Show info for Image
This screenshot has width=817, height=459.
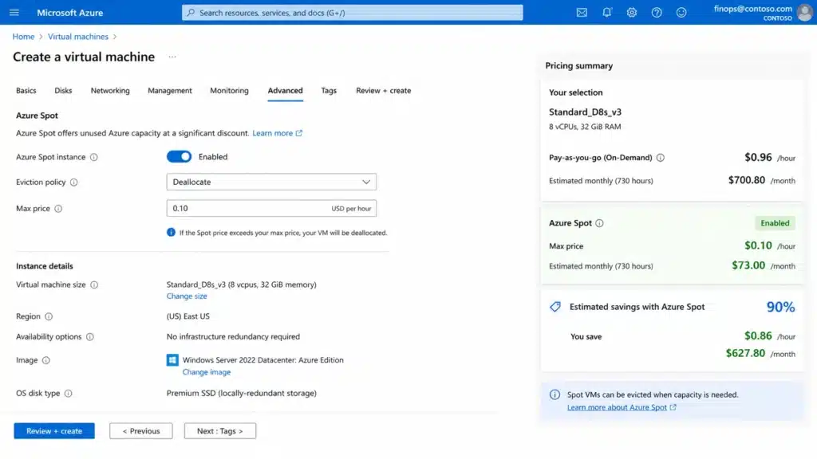[x=45, y=360]
